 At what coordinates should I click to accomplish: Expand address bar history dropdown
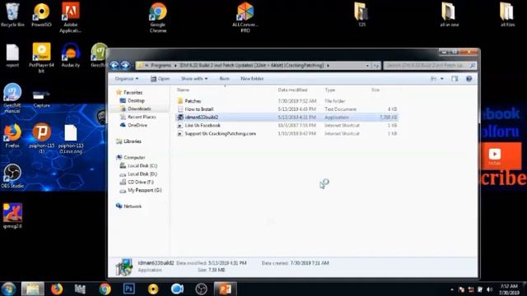(367, 66)
